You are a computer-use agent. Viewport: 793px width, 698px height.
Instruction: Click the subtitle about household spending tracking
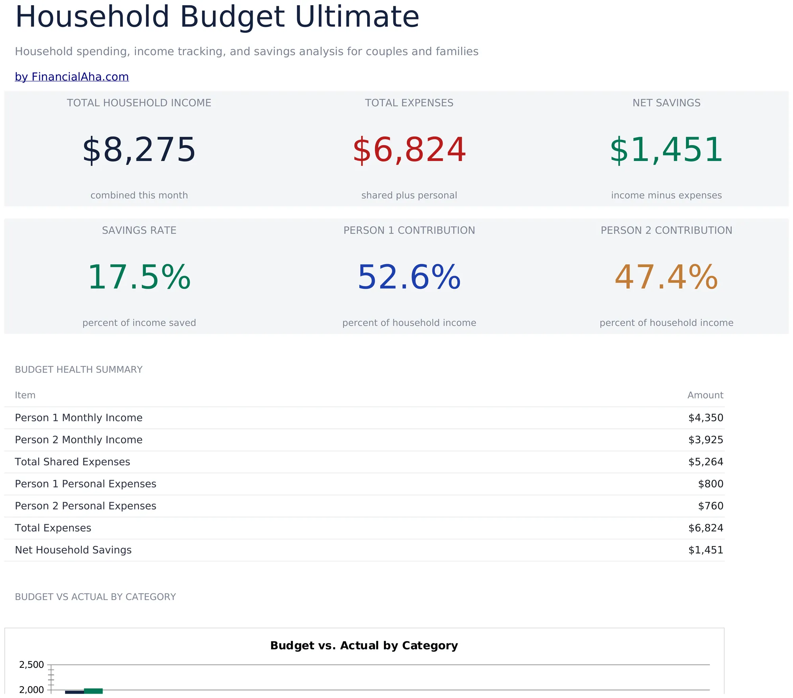(247, 52)
